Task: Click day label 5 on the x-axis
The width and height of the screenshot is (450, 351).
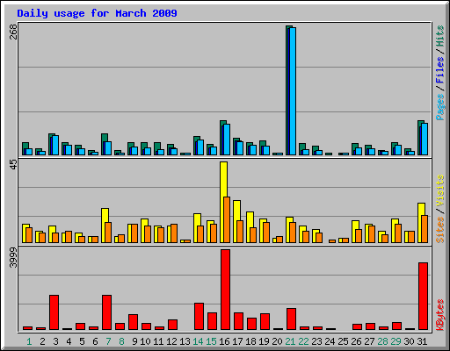Action: pyautogui.click(x=82, y=341)
